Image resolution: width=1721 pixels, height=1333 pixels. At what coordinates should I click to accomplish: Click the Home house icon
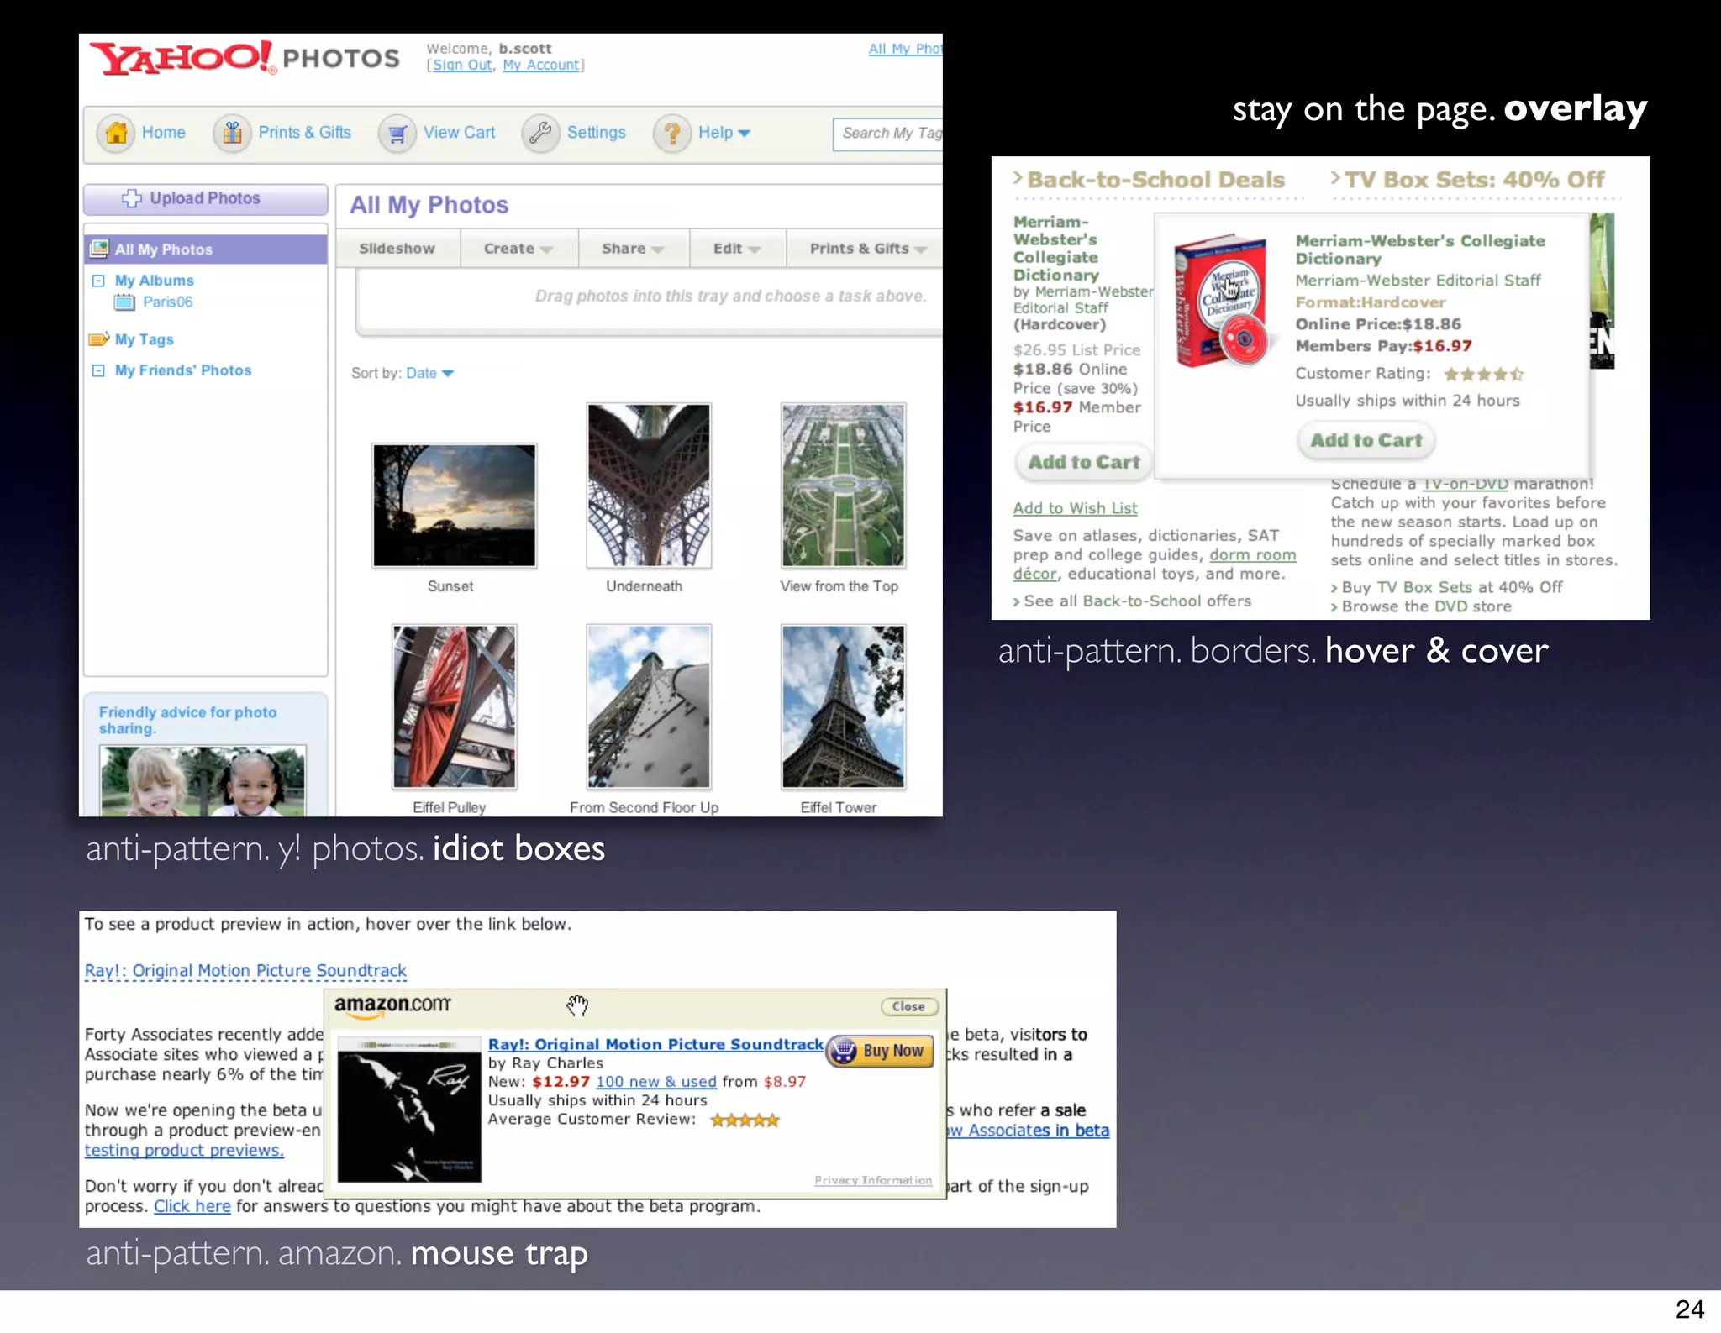click(x=117, y=133)
